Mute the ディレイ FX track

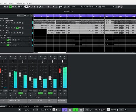tap(1, 38)
